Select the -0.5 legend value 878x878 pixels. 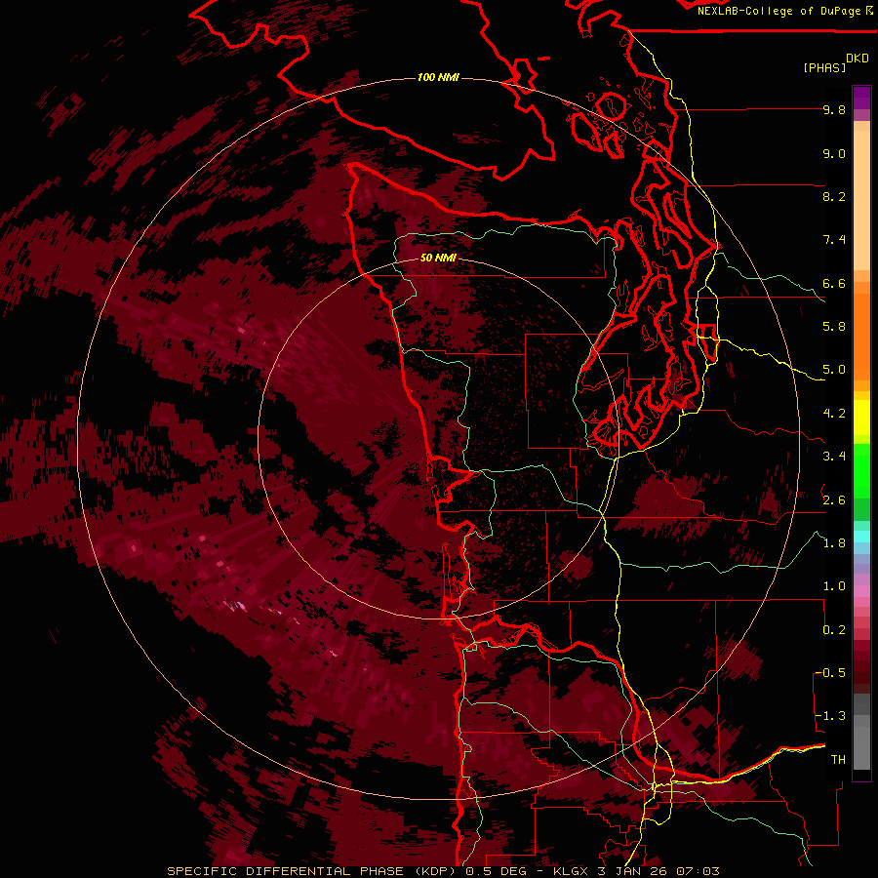point(830,673)
